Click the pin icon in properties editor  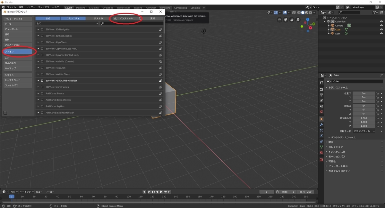coord(381,75)
